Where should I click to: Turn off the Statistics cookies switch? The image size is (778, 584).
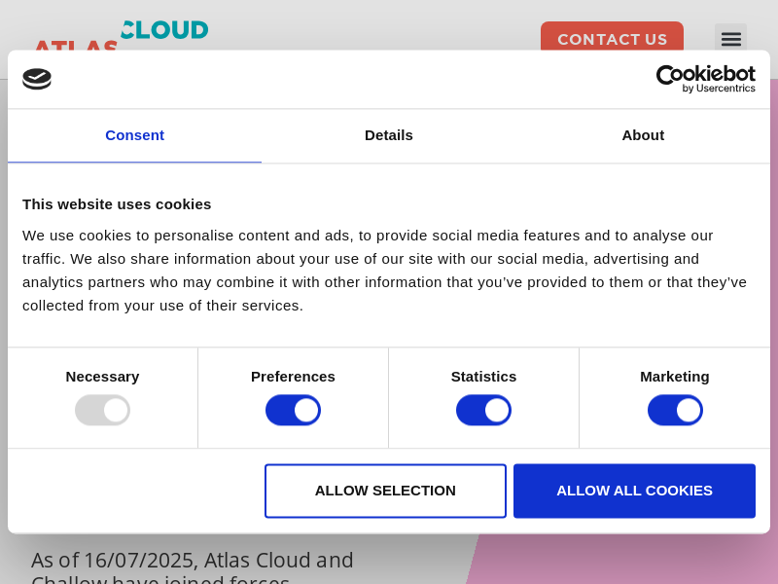click(483, 410)
